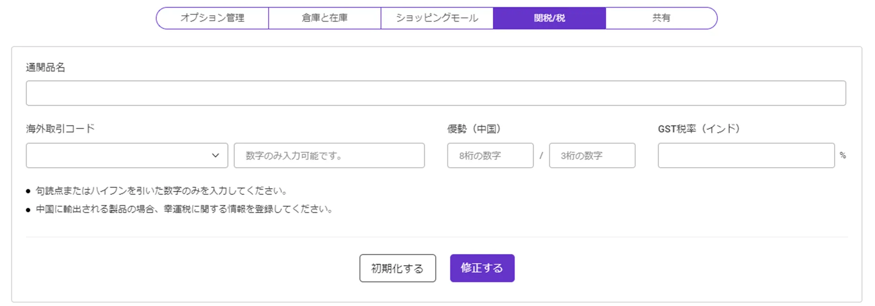Go to the ショッピングモール tab
875x306 pixels.
tap(437, 18)
